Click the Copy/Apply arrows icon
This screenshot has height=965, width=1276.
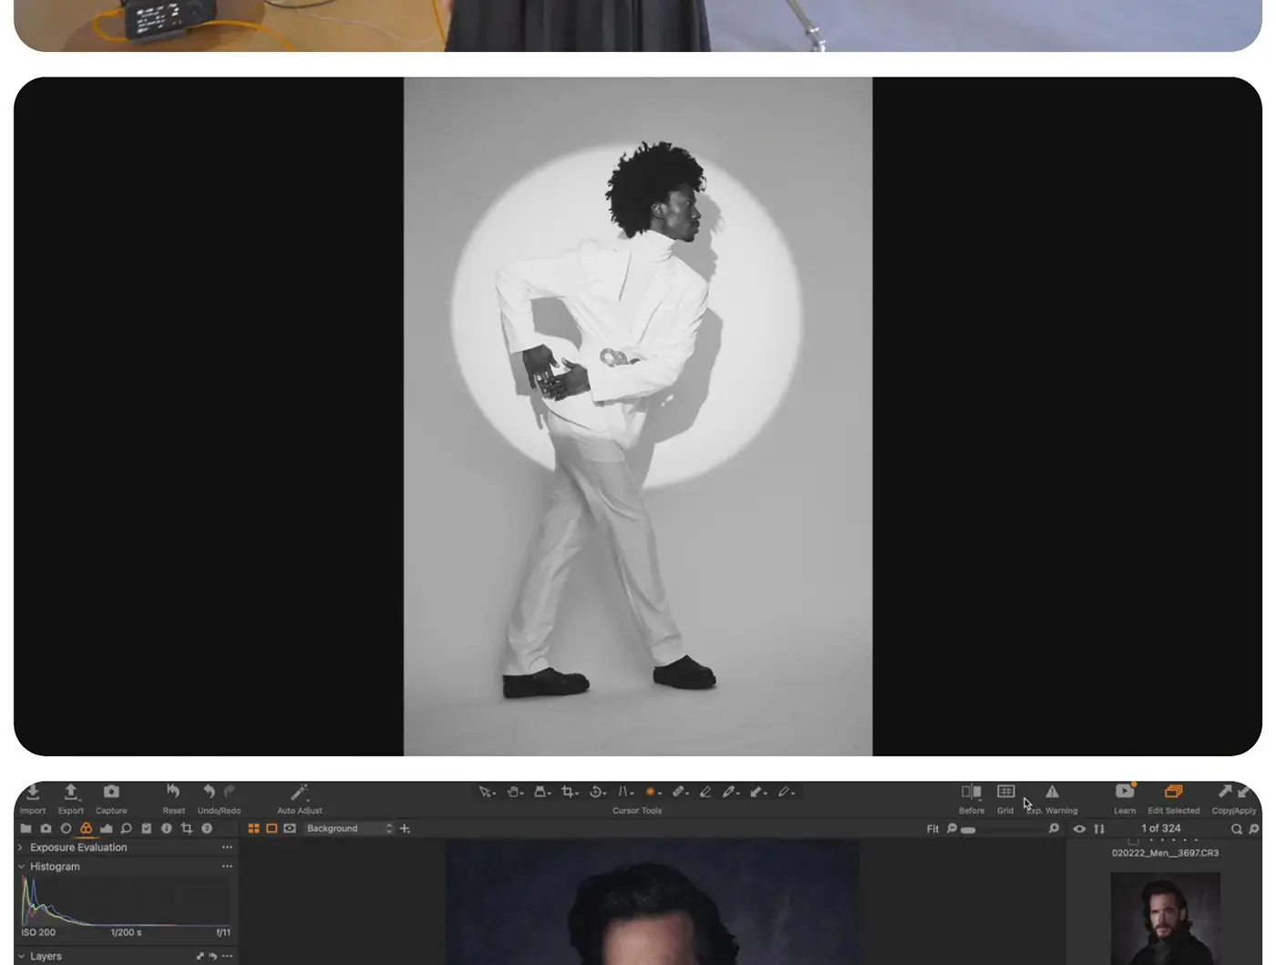[1234, 791]
